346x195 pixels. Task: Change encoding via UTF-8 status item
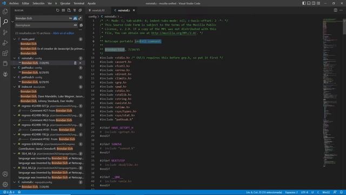304,192
